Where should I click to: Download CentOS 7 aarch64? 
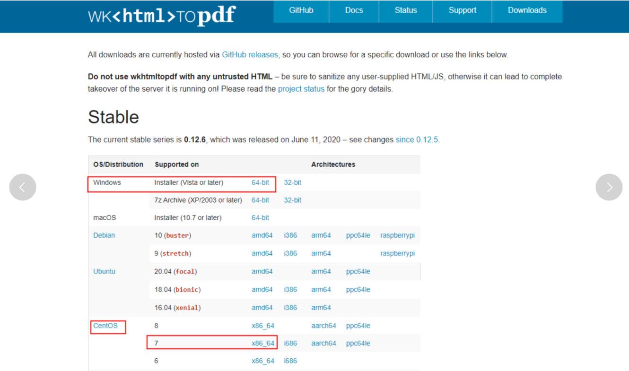323,344
